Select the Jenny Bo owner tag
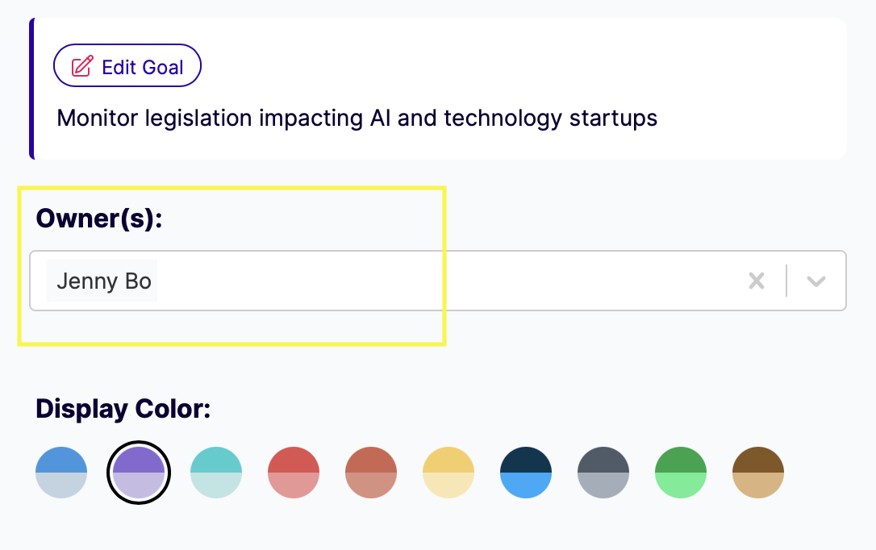The width and height of the screenshot is (876, 550). pyautogui.click(x=103, y=281)
